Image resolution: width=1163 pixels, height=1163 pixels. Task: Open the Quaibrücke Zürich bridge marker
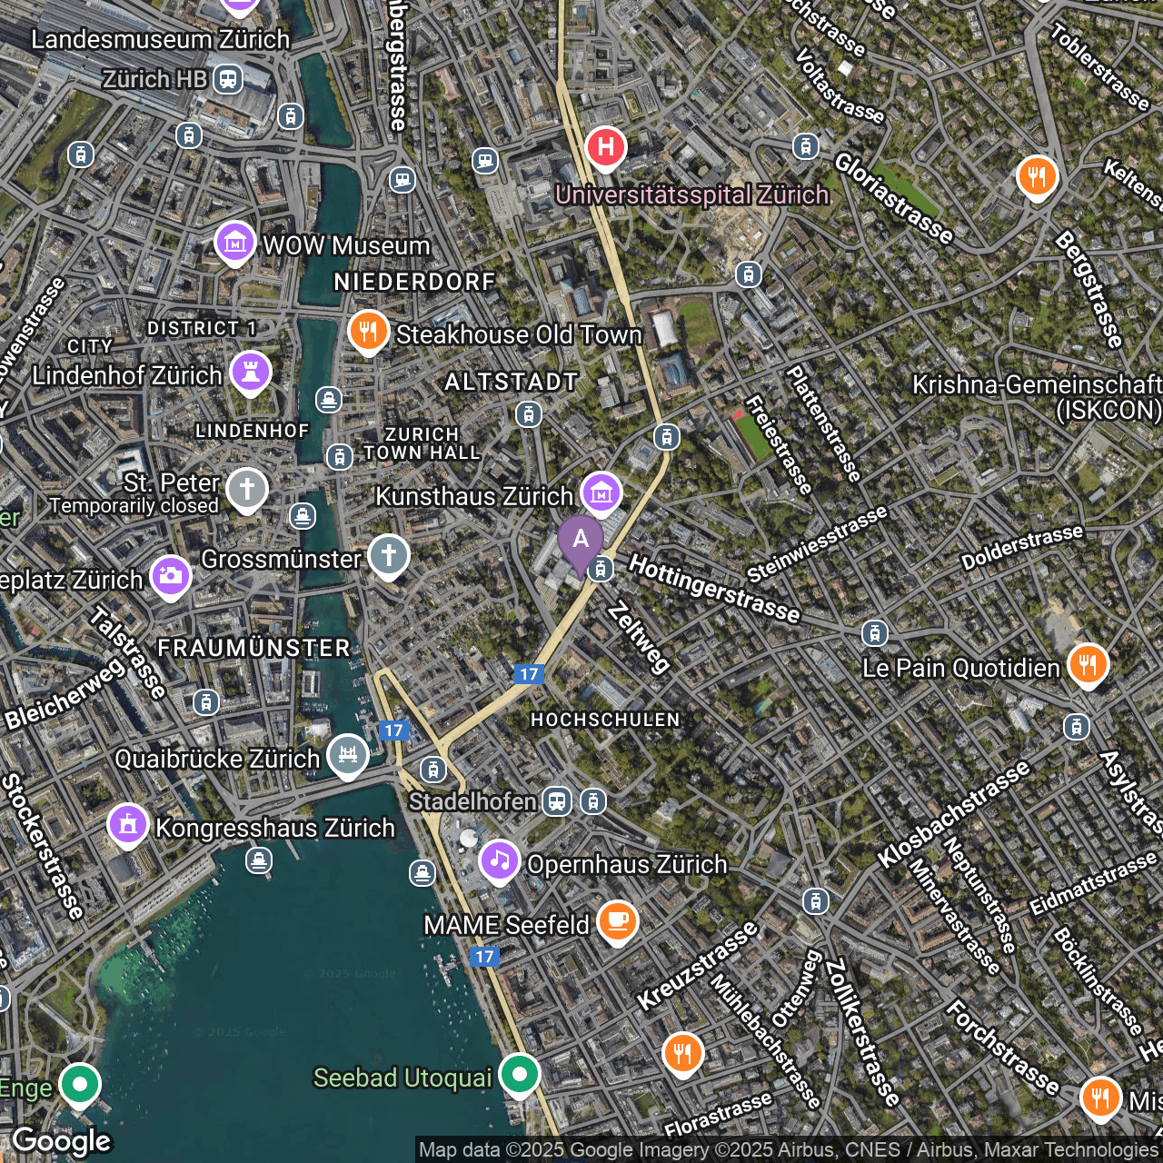click(x=347, y=756)
